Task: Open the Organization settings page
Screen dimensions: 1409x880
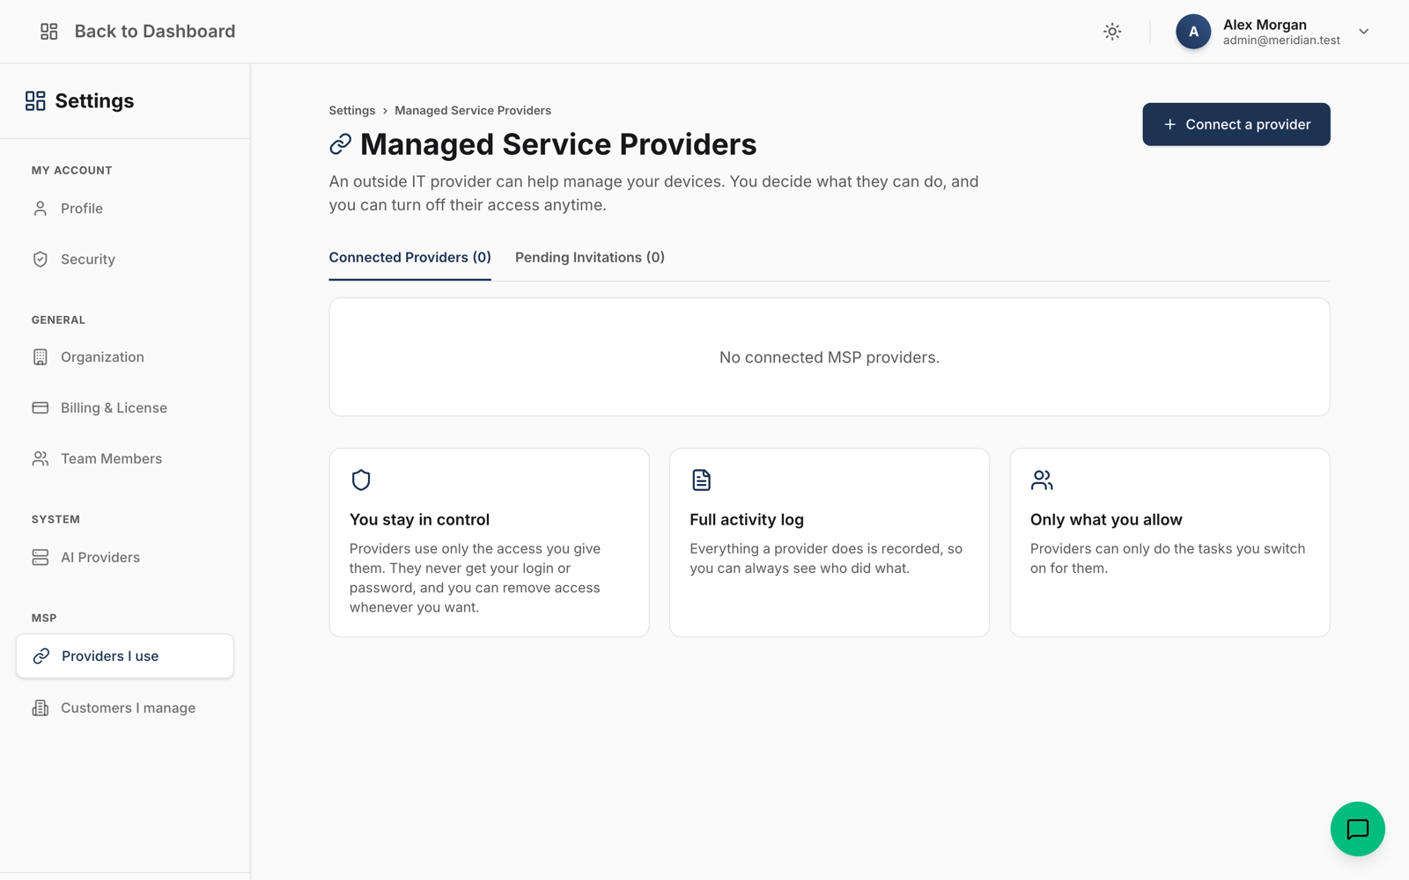Action: [x=125, y=357]
